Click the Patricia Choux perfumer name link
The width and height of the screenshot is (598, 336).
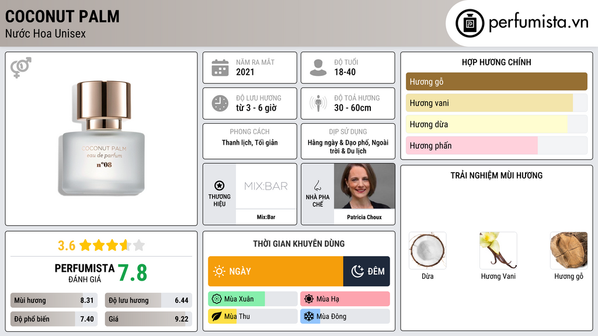(364, 217)
